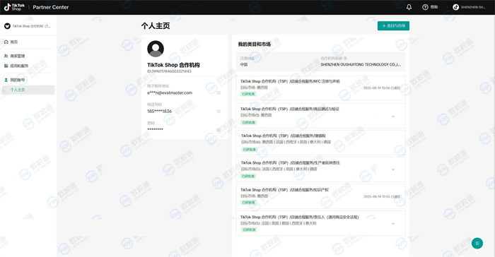This screenshot has height=257, width=495.
Task: Click the green floating button at bottom right
Action: [x=477, y=243]
